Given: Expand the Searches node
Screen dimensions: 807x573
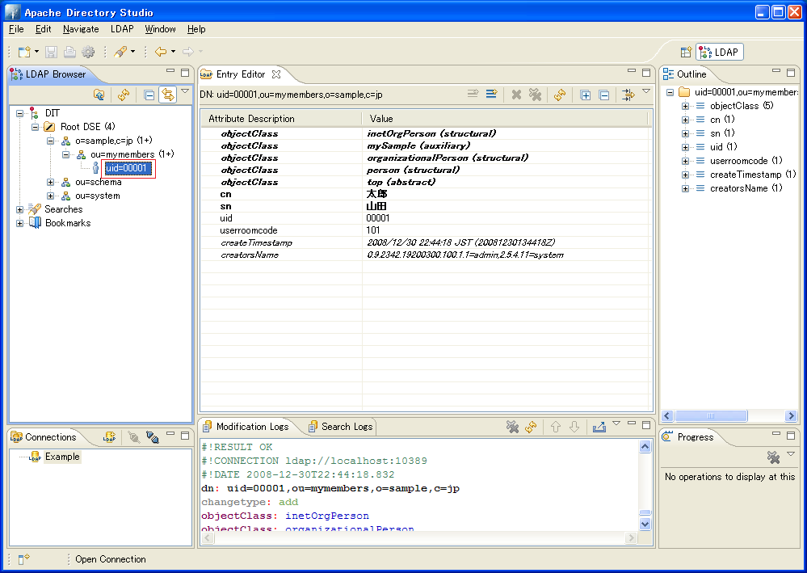Looking at the screenshot, I should pyautogui.click(x=19, y=209).
